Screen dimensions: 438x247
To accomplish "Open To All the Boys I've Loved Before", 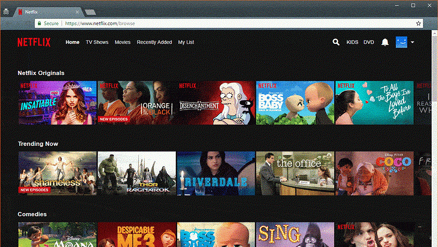I will 374,103.
